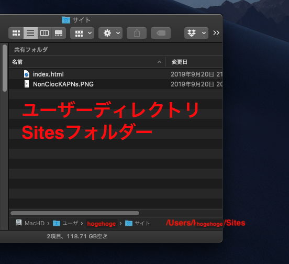Viewport: 289px width, 264px height.
Task: Switch to icon view mode
Action: point(16,33)
